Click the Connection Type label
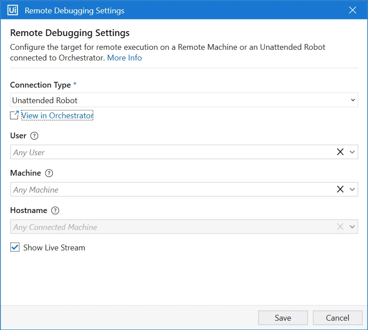 40,85
